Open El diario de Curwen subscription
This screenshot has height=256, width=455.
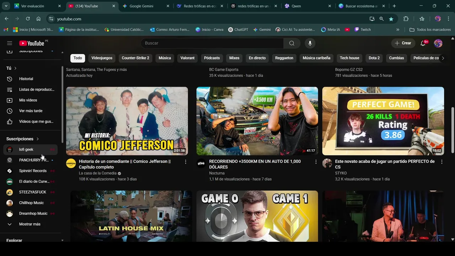(31, 182)
